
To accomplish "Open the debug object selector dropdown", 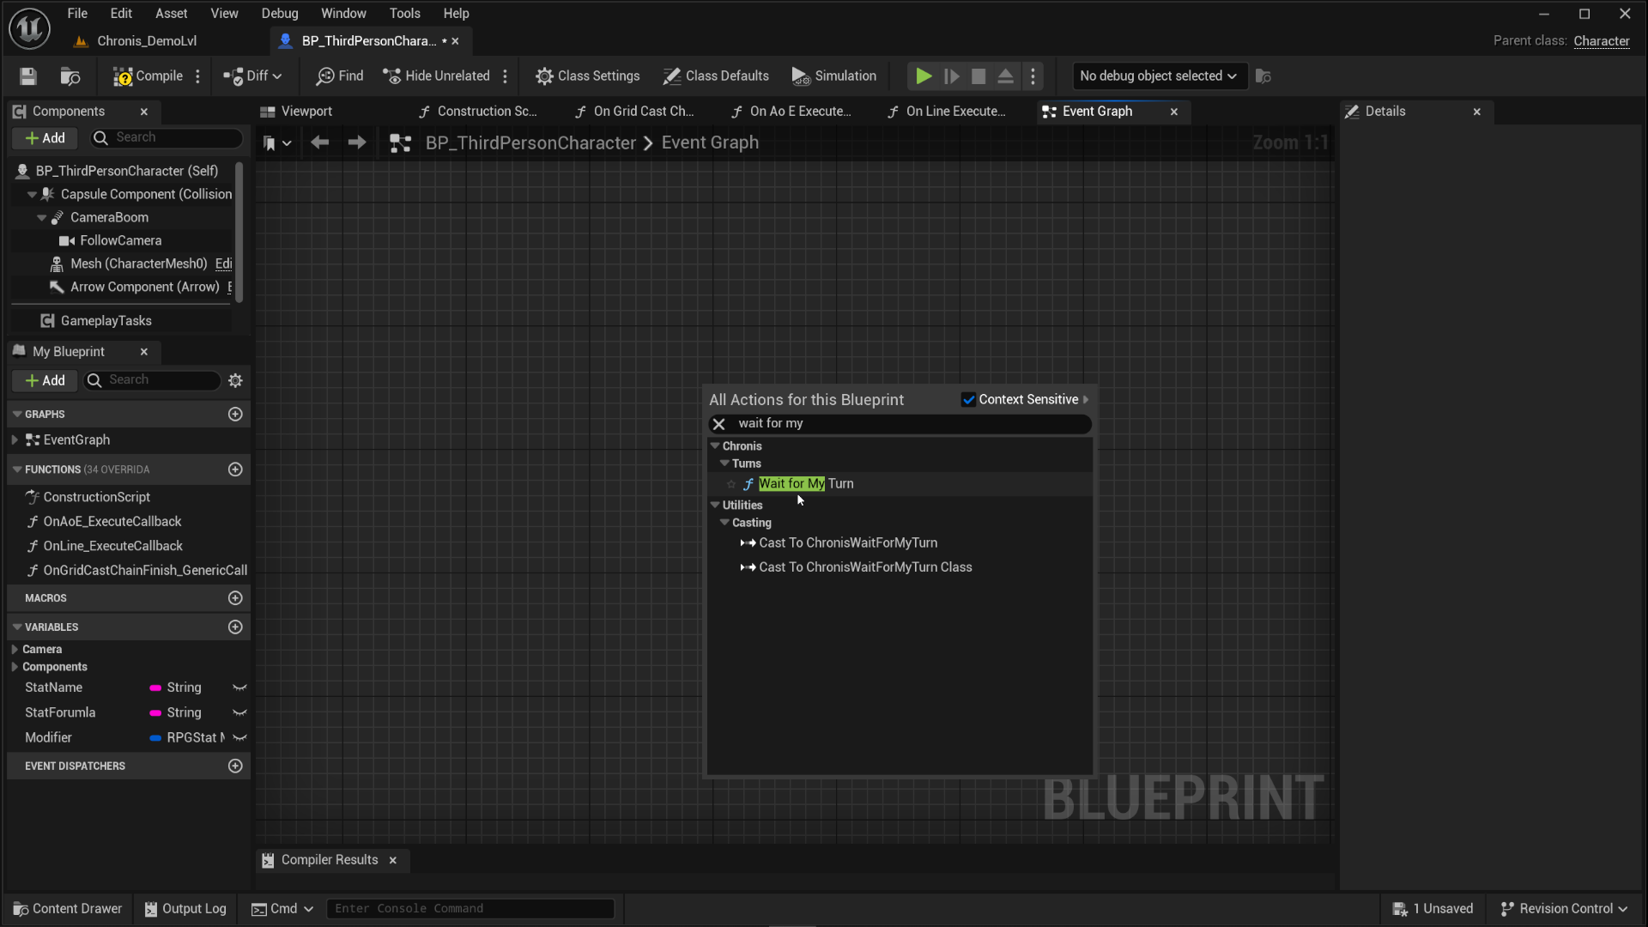I will click(1159, 76).
